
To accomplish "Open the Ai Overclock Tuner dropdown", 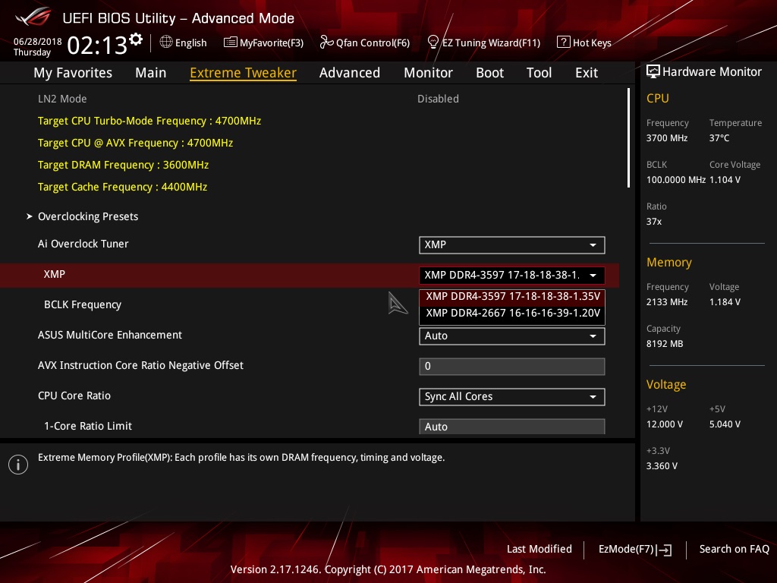I will coord(512,245).
